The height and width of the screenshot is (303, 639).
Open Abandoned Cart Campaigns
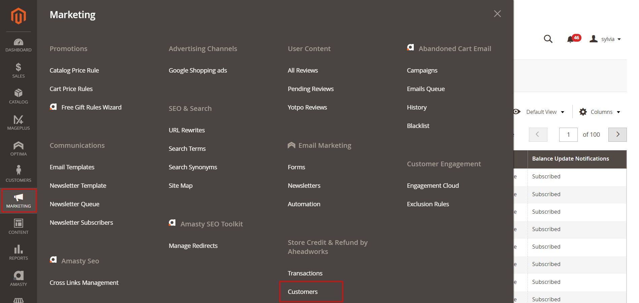tap(422, 70)
